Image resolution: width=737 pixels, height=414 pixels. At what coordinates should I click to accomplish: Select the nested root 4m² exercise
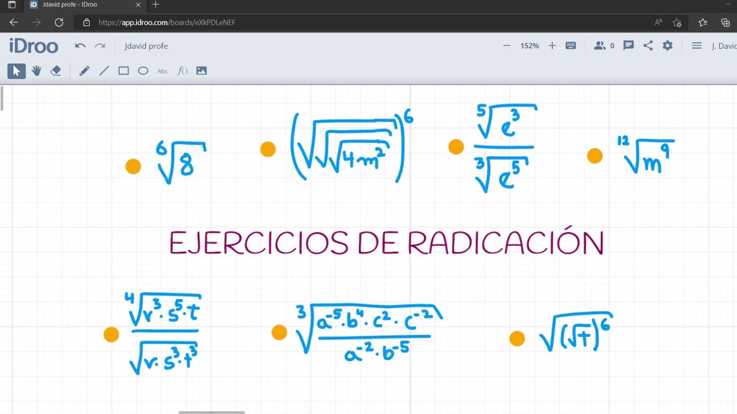[x=352, y=147]
